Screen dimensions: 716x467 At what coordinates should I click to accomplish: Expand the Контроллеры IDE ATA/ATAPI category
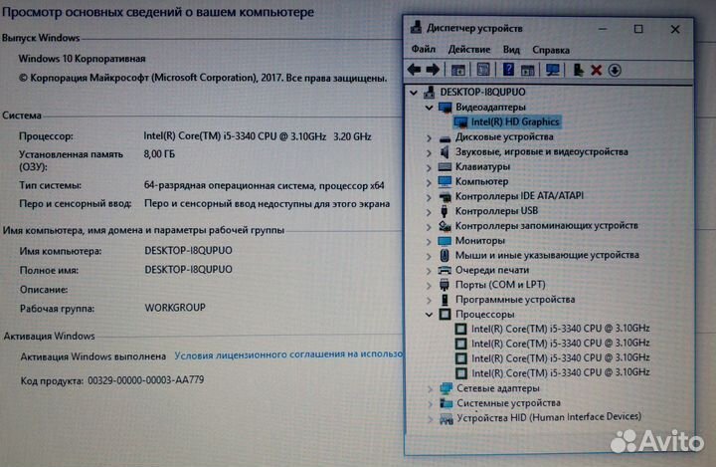click(x=429, y=197)
